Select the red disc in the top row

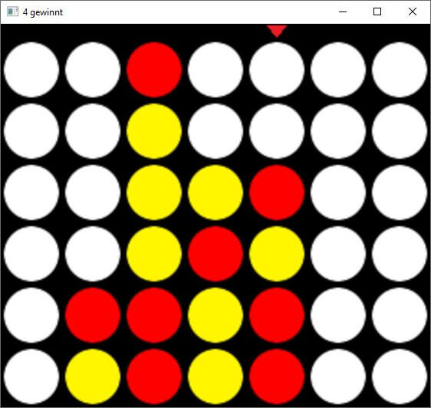(x=154, y=70)
